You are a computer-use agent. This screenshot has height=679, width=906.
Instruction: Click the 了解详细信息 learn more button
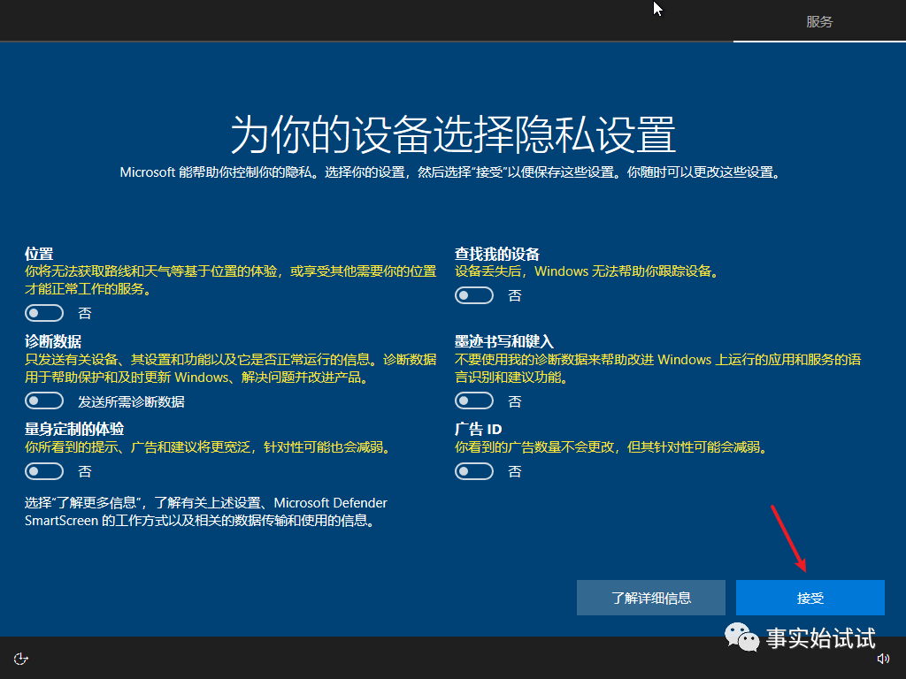click(x=651, y=598)
